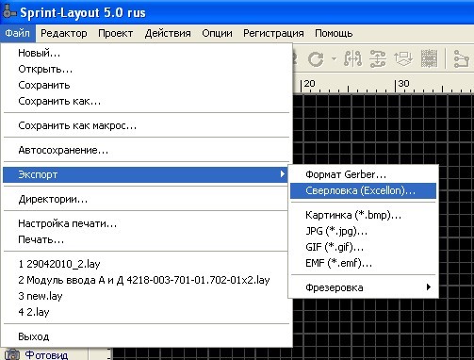
Task: Click the mirror vertically toolbar icon
Action: tap(378, 58)
